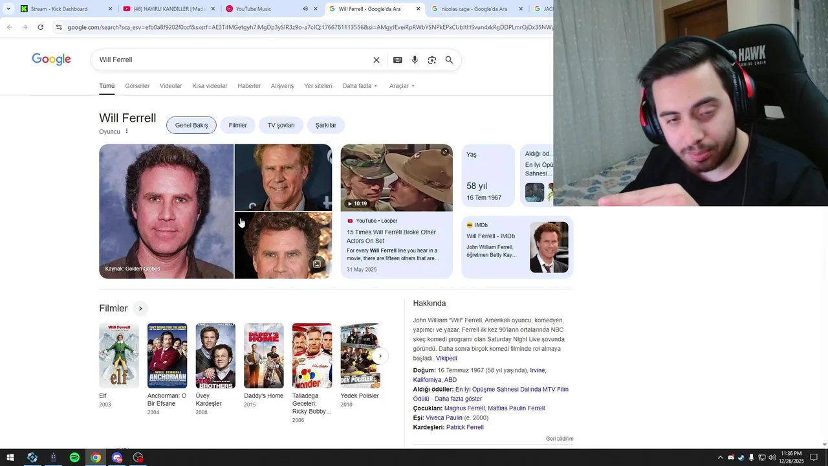828x466 pixels.
Task: Search by image with the Lens camera icon
Action: click(x=432, y=60)
